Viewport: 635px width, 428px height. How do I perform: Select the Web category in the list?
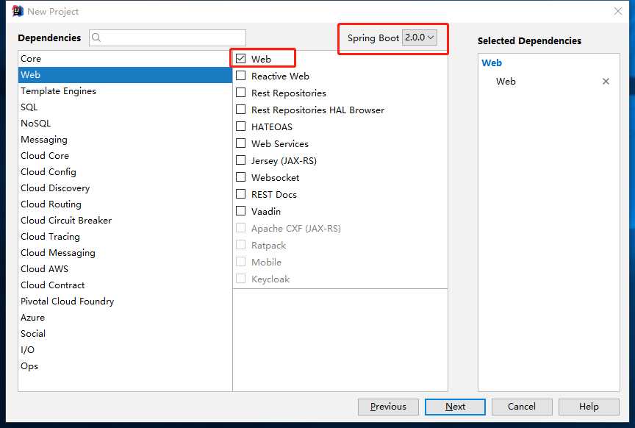click(x=125, y=75)
